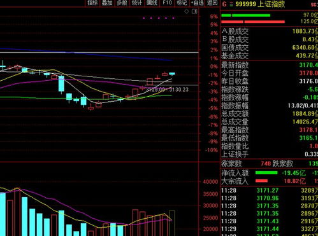Click the tall cyan candlestick mid-chart
Viewport: 318px width, 236px height.
61,84
